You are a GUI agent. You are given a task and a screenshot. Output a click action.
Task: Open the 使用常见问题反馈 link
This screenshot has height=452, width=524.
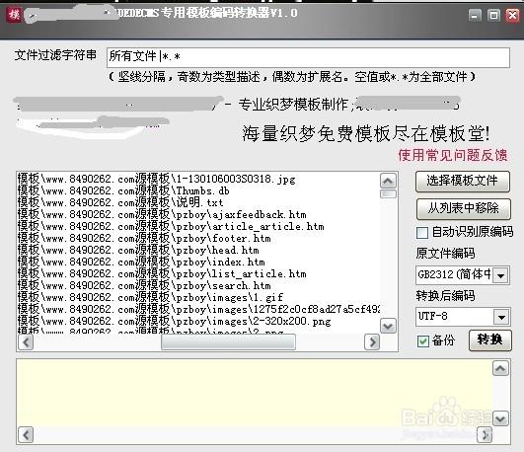pyautogui.click(x=453, y=155)
